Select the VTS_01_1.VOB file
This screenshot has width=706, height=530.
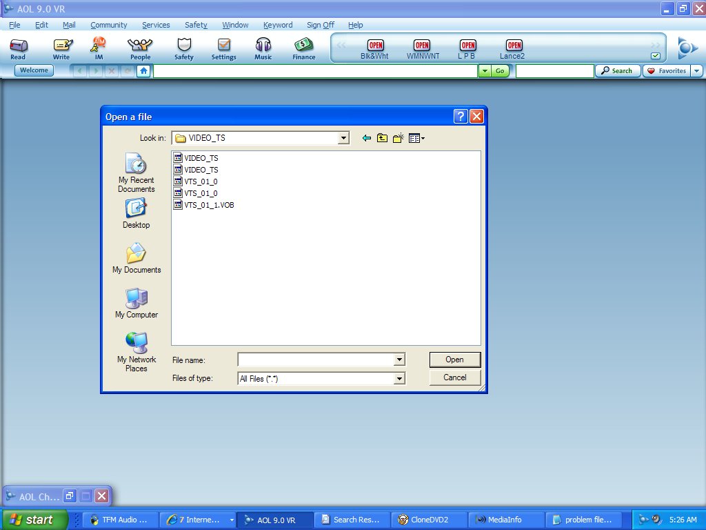coord(203,205)
